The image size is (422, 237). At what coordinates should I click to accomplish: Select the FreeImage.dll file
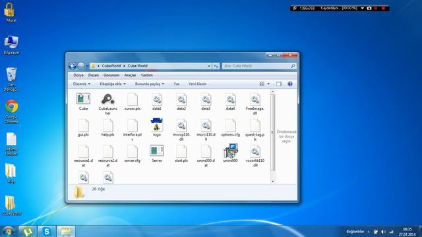[255, 104]
